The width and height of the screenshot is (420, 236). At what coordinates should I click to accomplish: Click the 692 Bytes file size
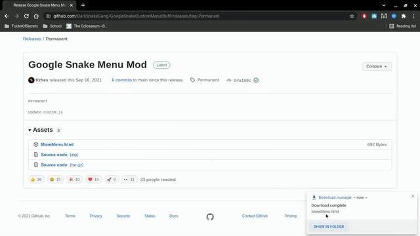click(377, 144)
